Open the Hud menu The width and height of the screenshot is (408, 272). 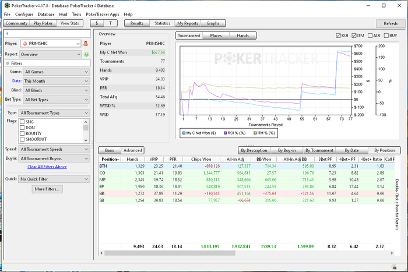(63, 15)
